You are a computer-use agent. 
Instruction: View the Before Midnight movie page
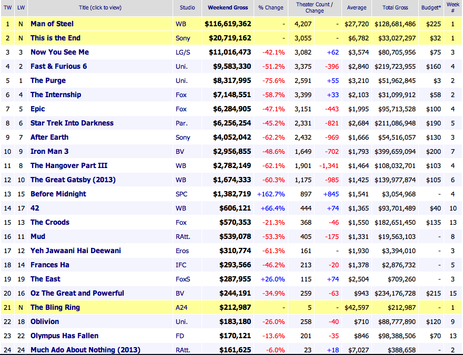click(58, 194)
